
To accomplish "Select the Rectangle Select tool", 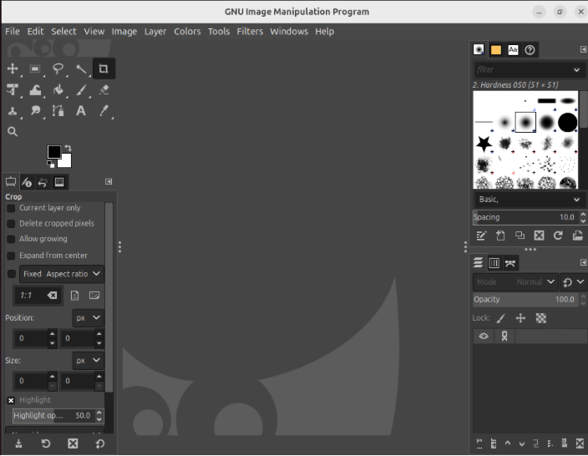I will (35, 68).
